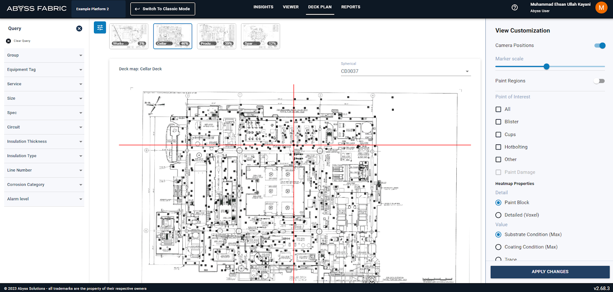Check the Blister point of interest
Screen dimensions: 613x292
click(x=498, y=122)
